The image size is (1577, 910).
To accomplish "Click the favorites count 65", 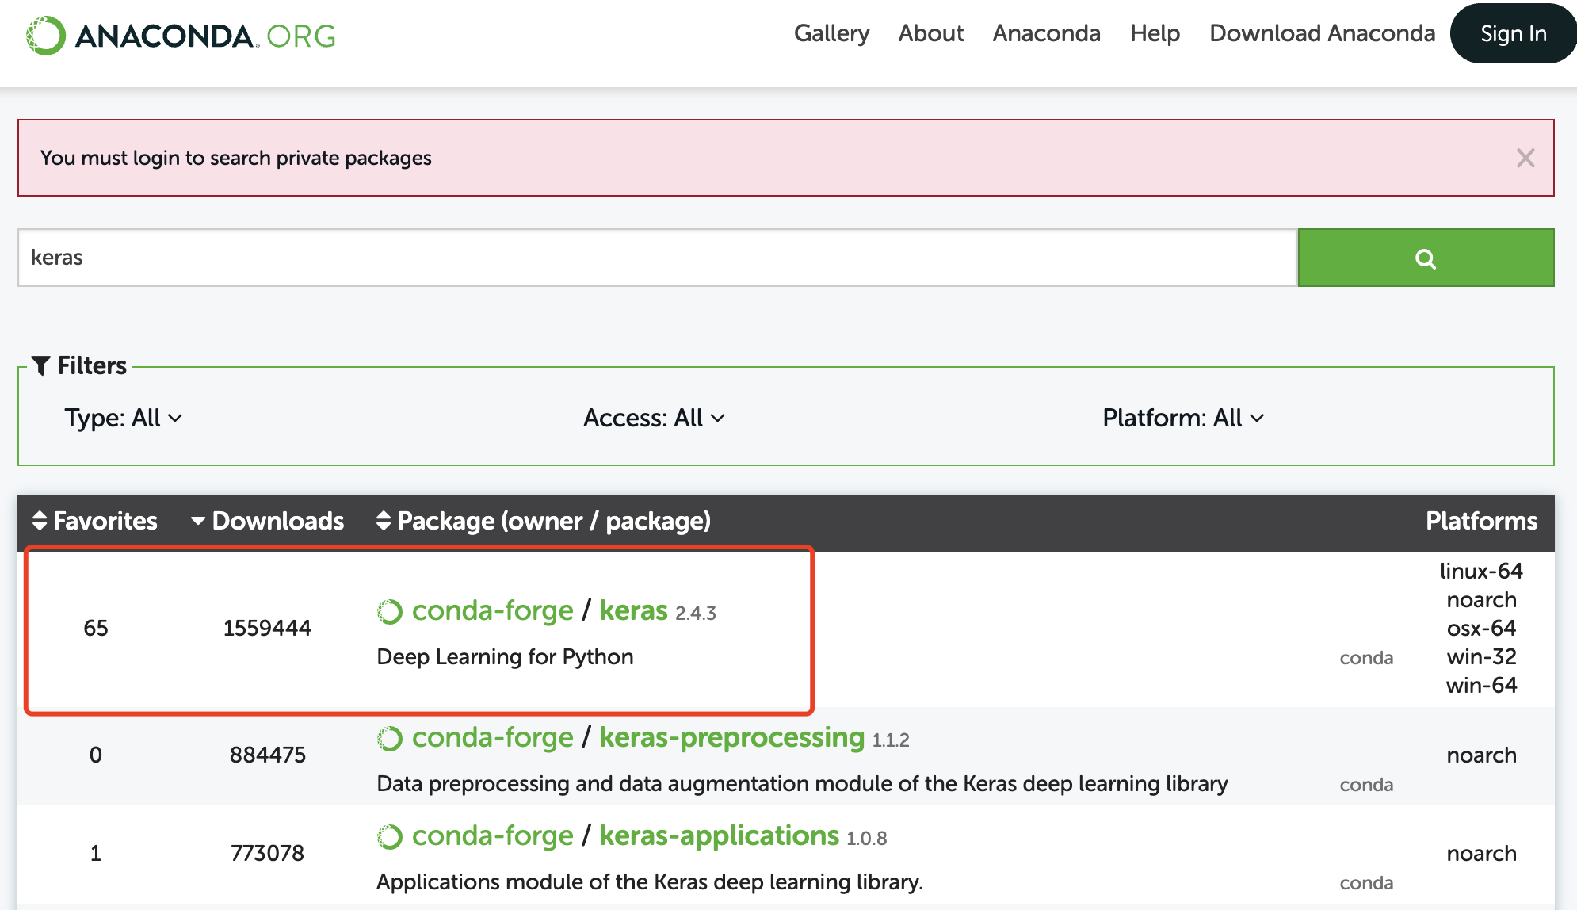I will pyautogui.click(x=95, y=629).
